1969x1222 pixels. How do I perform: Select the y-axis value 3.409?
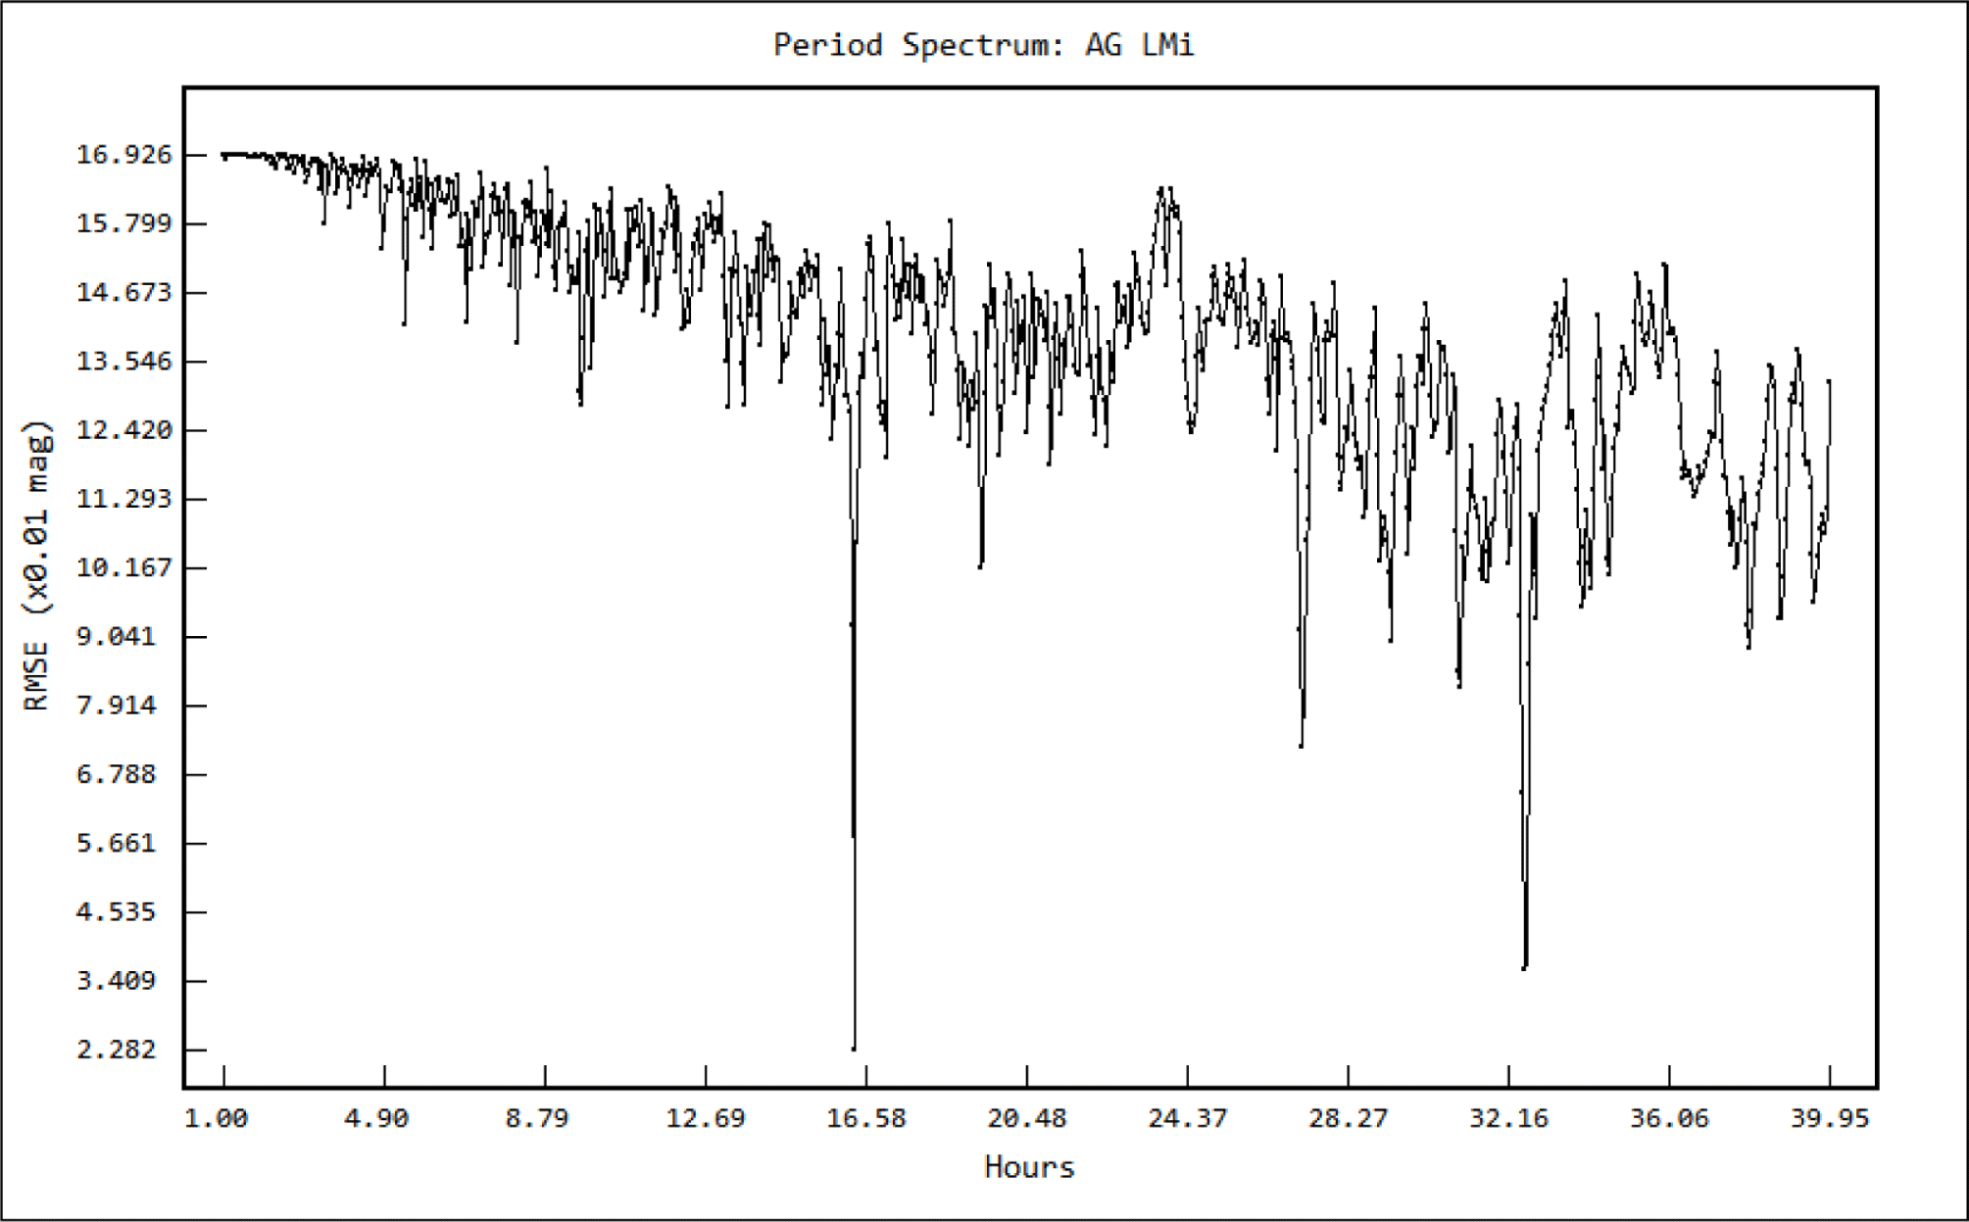117,980
